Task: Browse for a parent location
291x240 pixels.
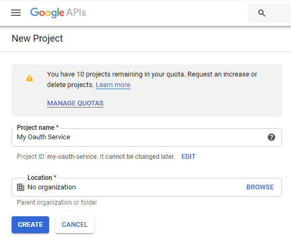Action: pos(260,187)
